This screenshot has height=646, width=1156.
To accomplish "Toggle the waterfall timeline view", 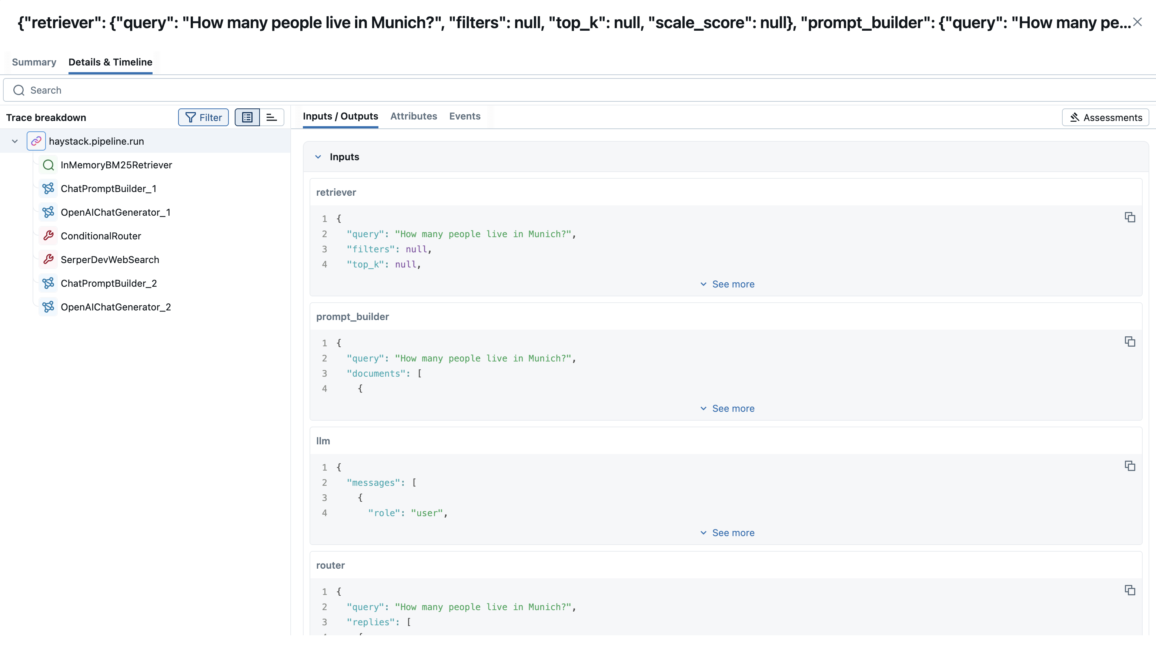I will [x=271, y=117].
